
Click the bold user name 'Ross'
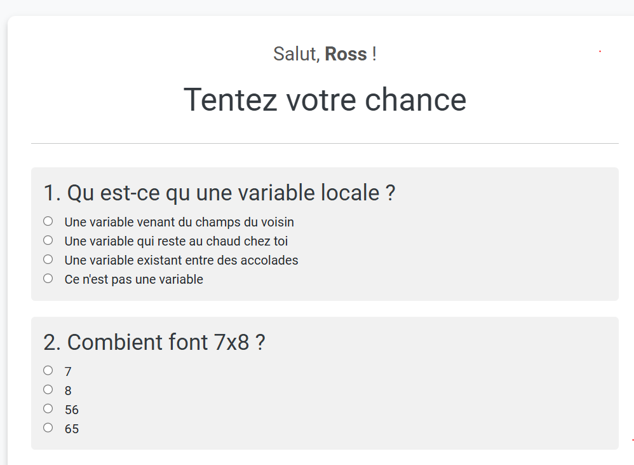346,54
